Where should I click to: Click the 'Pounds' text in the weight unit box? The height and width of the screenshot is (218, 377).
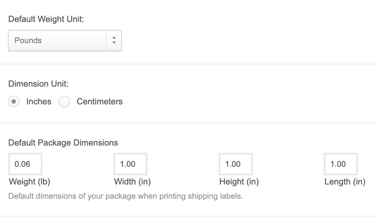point(28,40)
